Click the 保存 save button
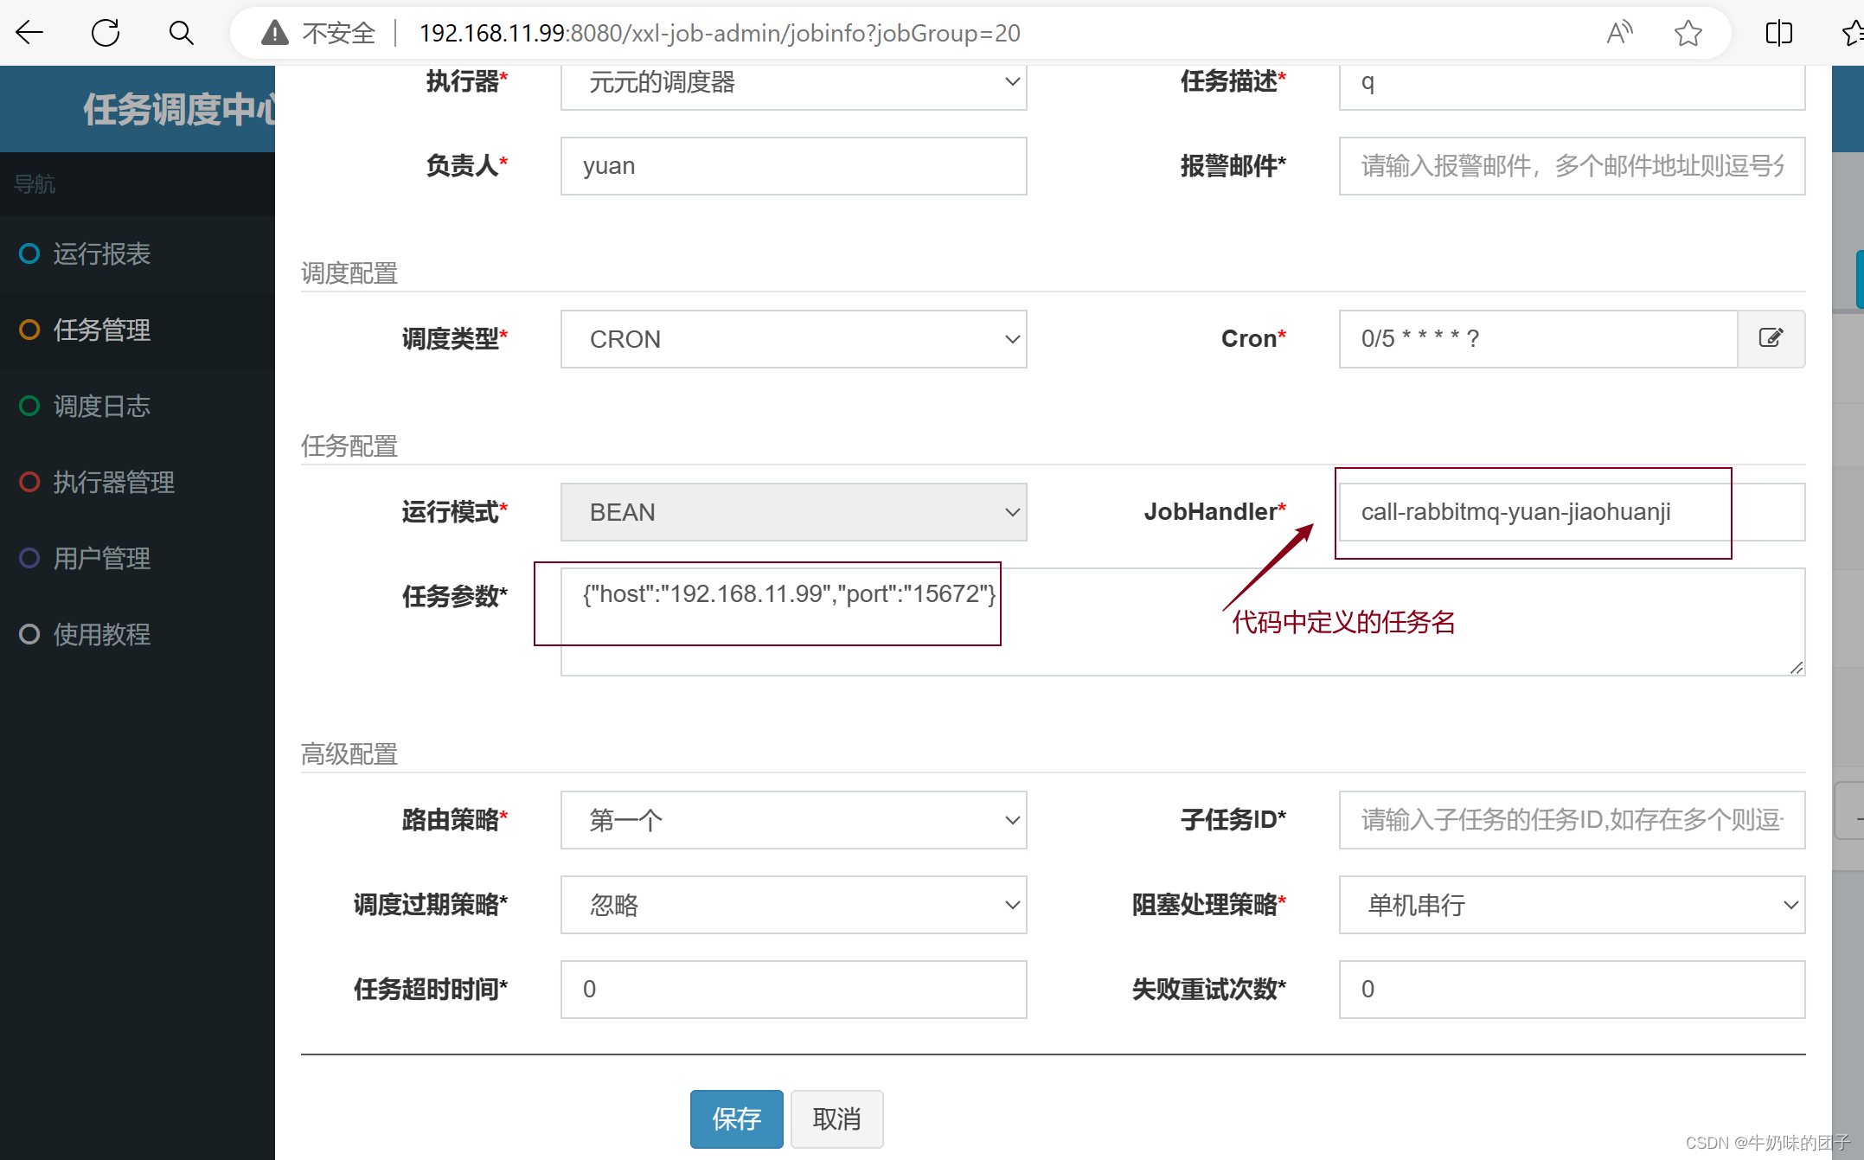The height and width of the screenshot is (1160, 1864). (736, 1119)
